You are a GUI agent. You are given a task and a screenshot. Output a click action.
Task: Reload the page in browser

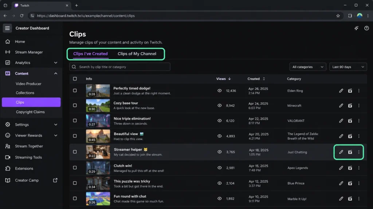21,16
